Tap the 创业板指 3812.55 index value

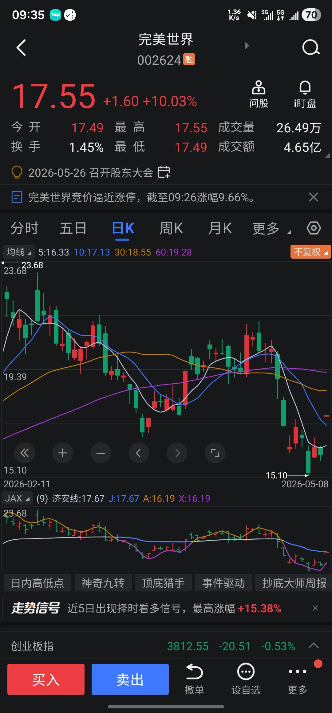click(x=188, y=646)
